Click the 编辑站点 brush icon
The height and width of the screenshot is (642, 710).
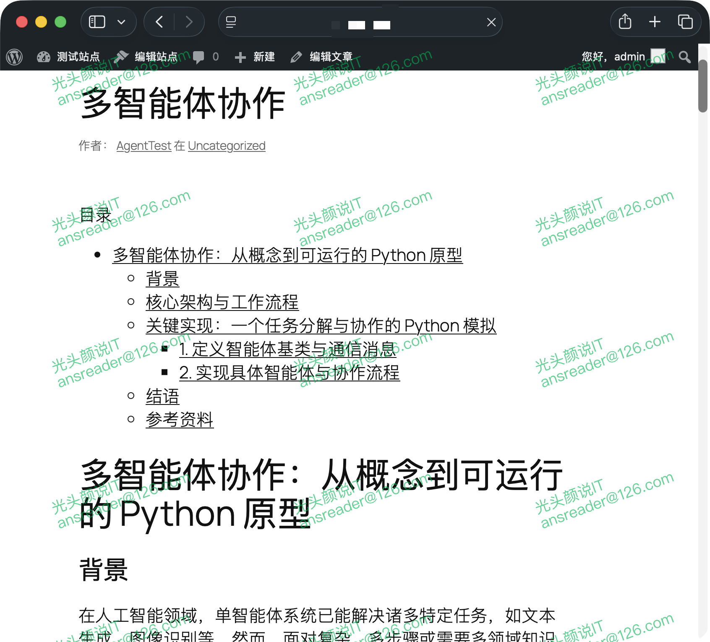pos(122,56)
